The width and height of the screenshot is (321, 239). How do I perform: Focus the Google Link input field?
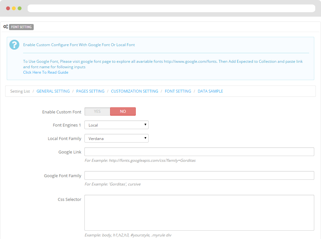(199, 152)
